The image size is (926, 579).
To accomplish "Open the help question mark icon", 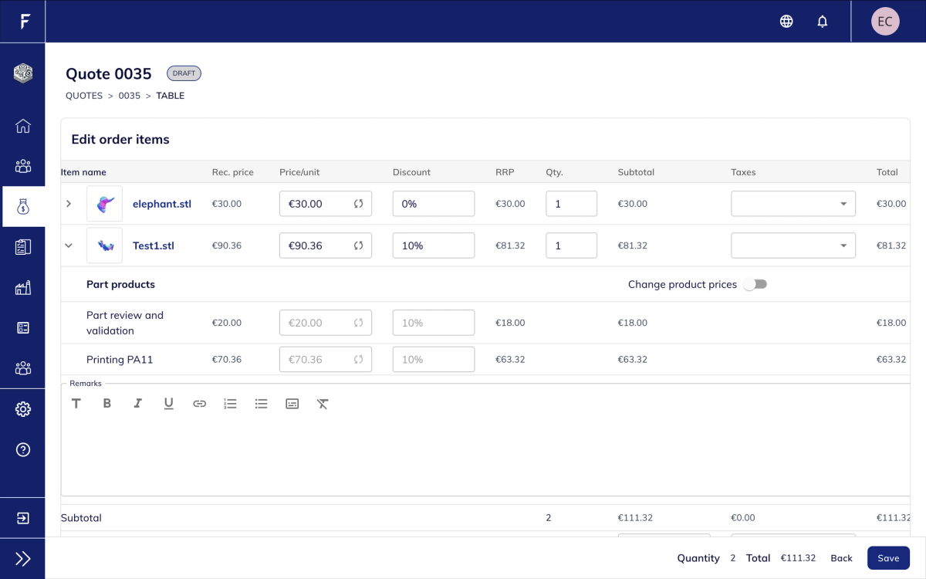I will coord(23,449).
